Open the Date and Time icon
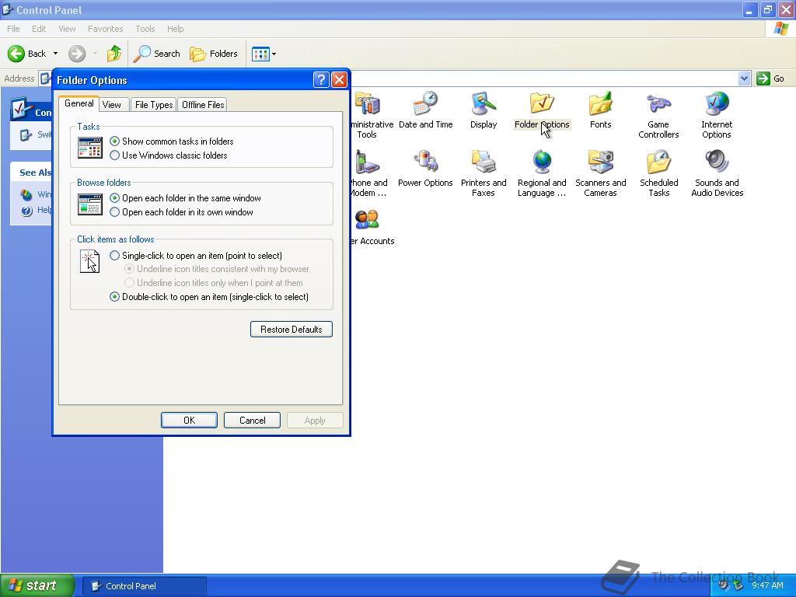Viewport: 796px width, 597px height. (x=425, y=110)
